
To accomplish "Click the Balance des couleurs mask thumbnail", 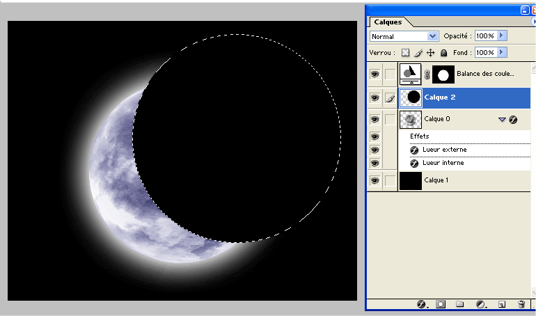I will pyautogui.click(x=443, y=73).
